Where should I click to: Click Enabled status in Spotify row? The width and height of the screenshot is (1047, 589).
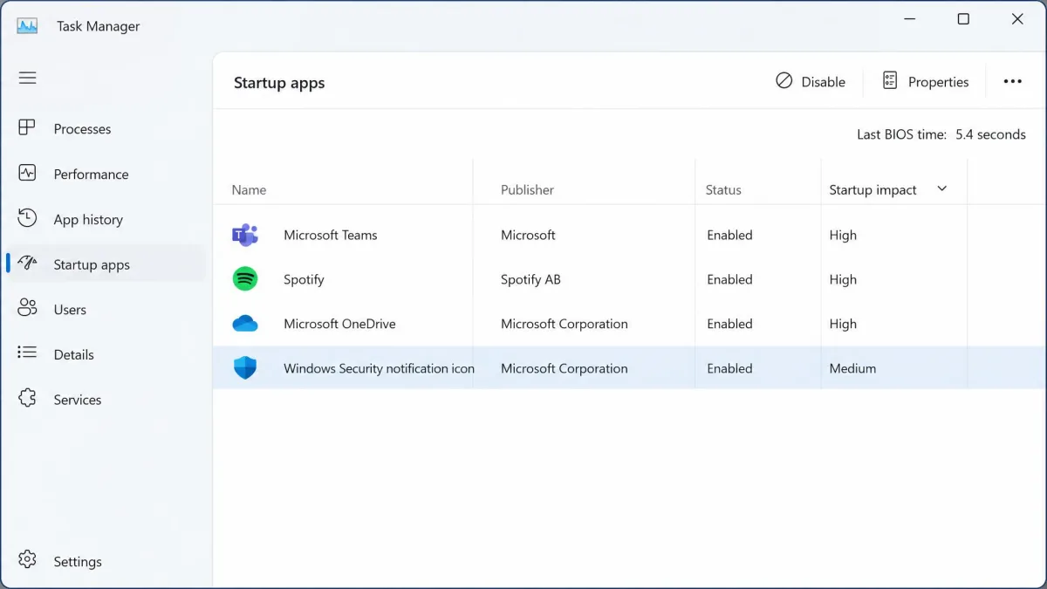tap(729, 279)
